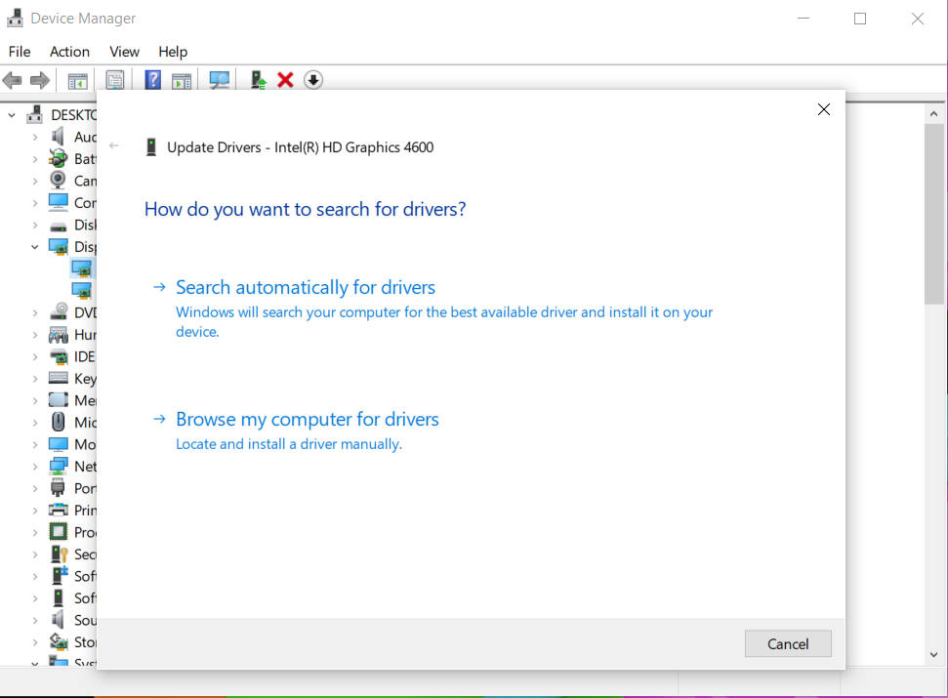Select the first display adapter icon under Display adapters
The width and height of the screenshot is (948, 698).
click(x=84, y=268)
